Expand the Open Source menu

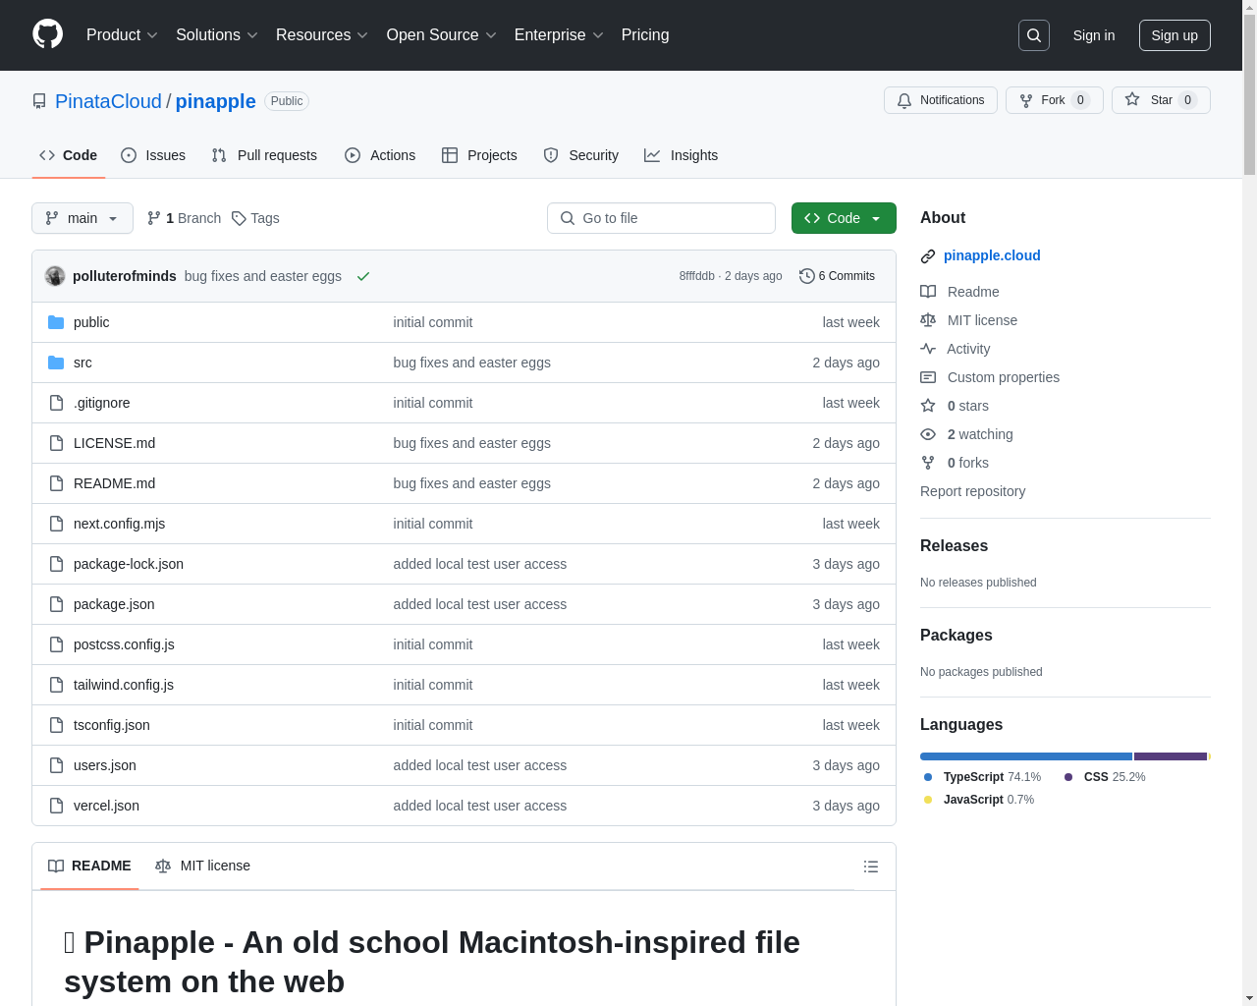click(x=442, y=35)
